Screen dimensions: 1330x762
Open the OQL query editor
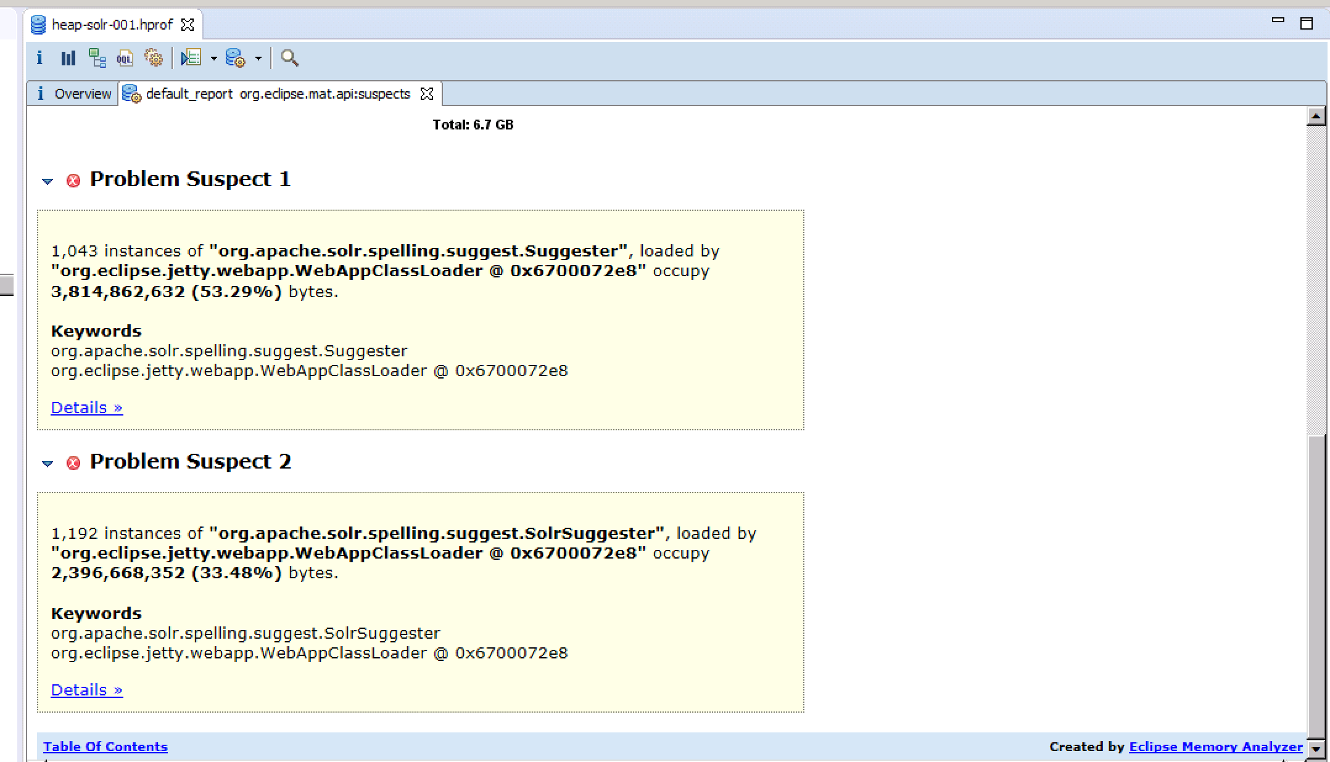[x=125, y=59]
